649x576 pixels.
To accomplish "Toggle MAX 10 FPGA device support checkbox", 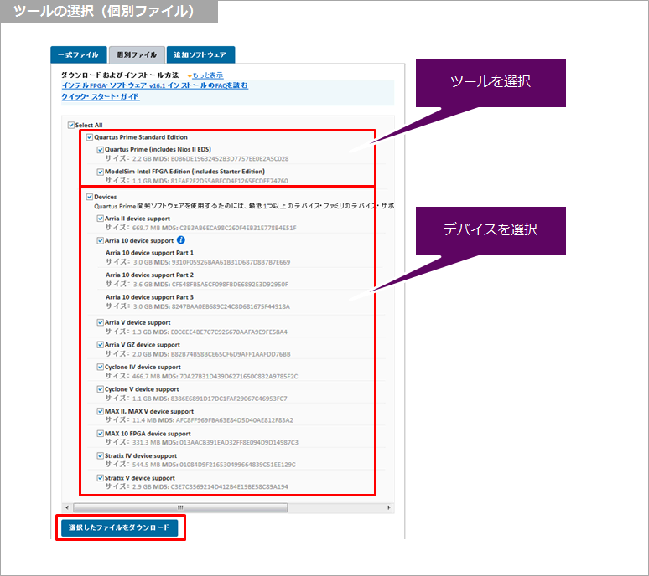I will [100, 434].
